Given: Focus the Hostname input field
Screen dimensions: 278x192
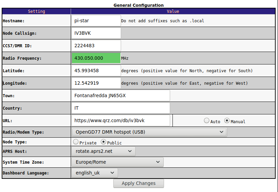Looking at the screenshot, I should click(96, 21).
